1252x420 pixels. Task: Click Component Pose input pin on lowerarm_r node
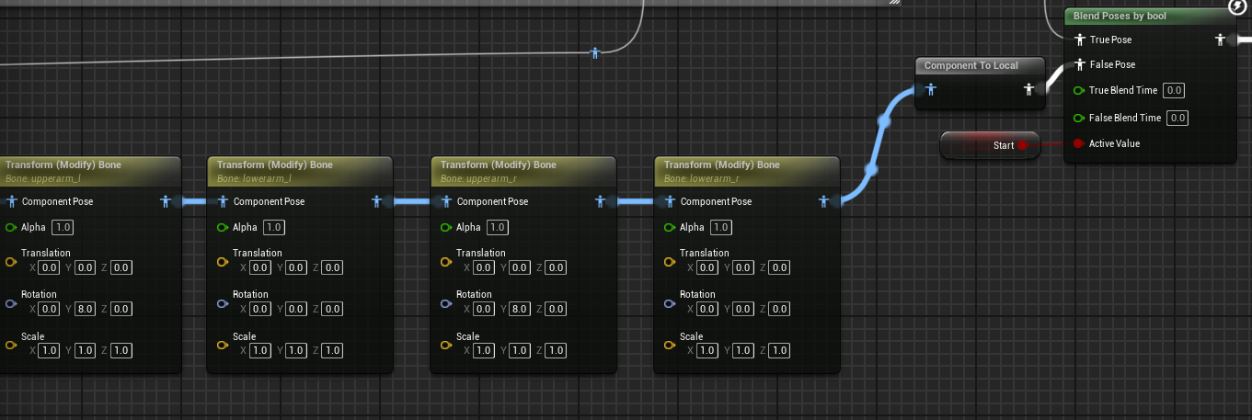pos(670,201)
